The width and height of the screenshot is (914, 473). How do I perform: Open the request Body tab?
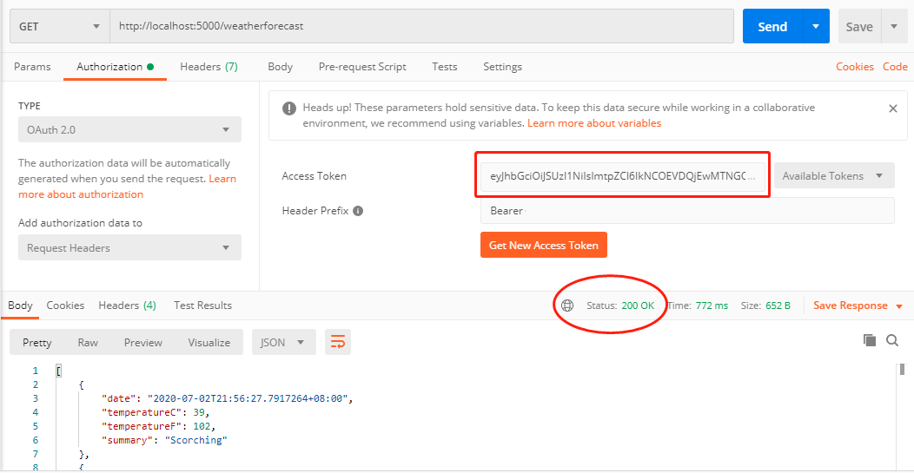coord(280,67)
